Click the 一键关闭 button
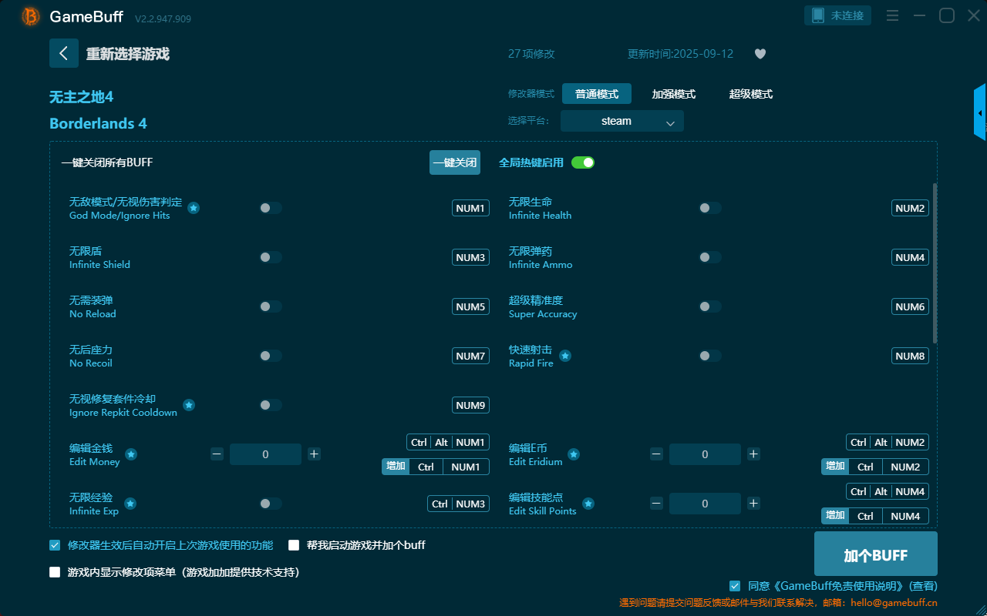Screen dimensions: 987x616 (x=455, y=162)
